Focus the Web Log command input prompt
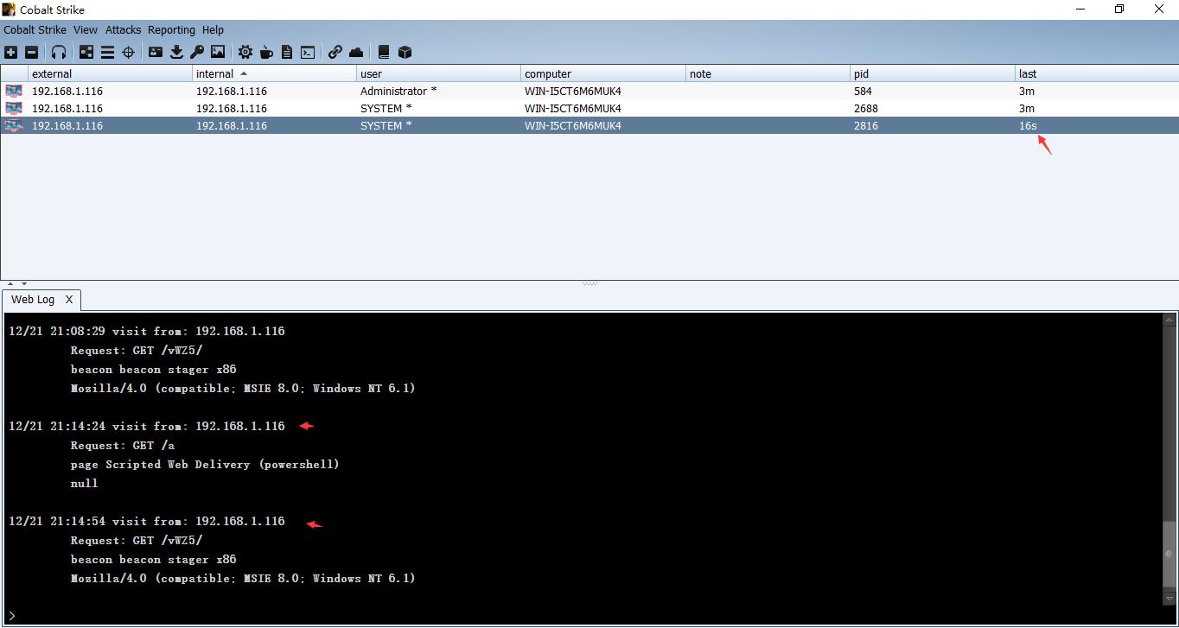 [x=588, y=616]
